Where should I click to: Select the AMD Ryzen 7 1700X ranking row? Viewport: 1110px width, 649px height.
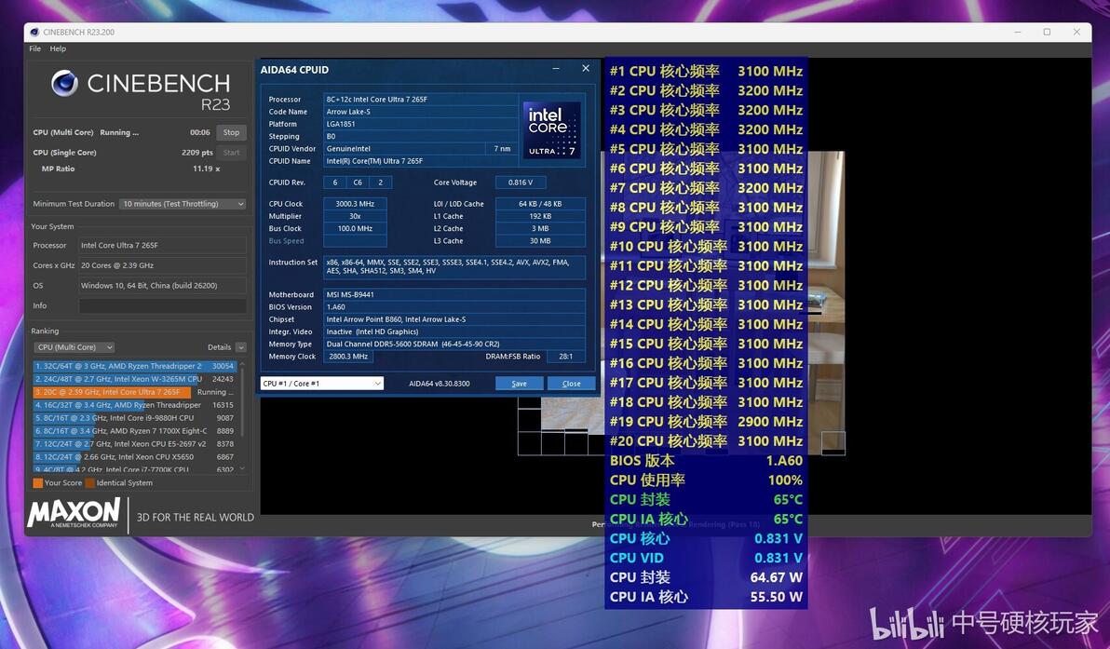134,430
